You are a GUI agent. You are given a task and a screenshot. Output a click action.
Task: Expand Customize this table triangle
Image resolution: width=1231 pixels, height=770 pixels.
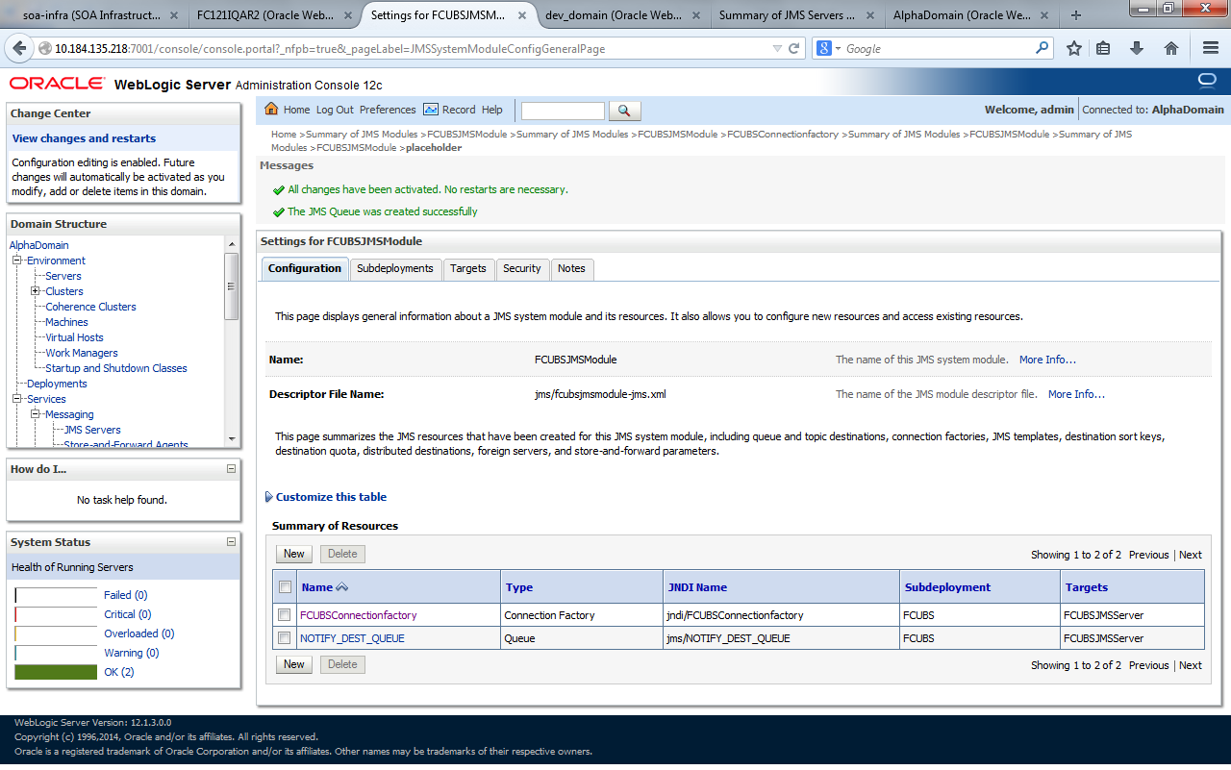[268, 497]
